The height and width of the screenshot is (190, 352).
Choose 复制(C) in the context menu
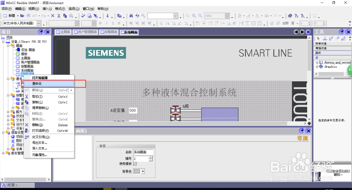(49, 102)
